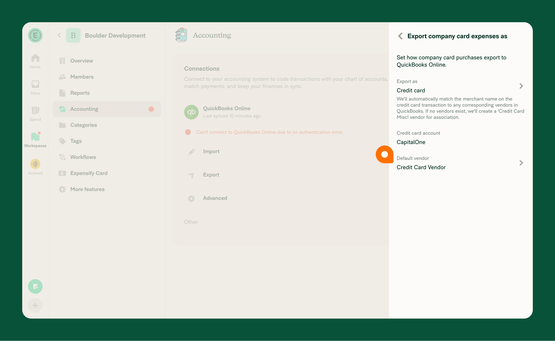Open the Expensify Card menu item
Screen dimensions: 555x341
(107, 173)
